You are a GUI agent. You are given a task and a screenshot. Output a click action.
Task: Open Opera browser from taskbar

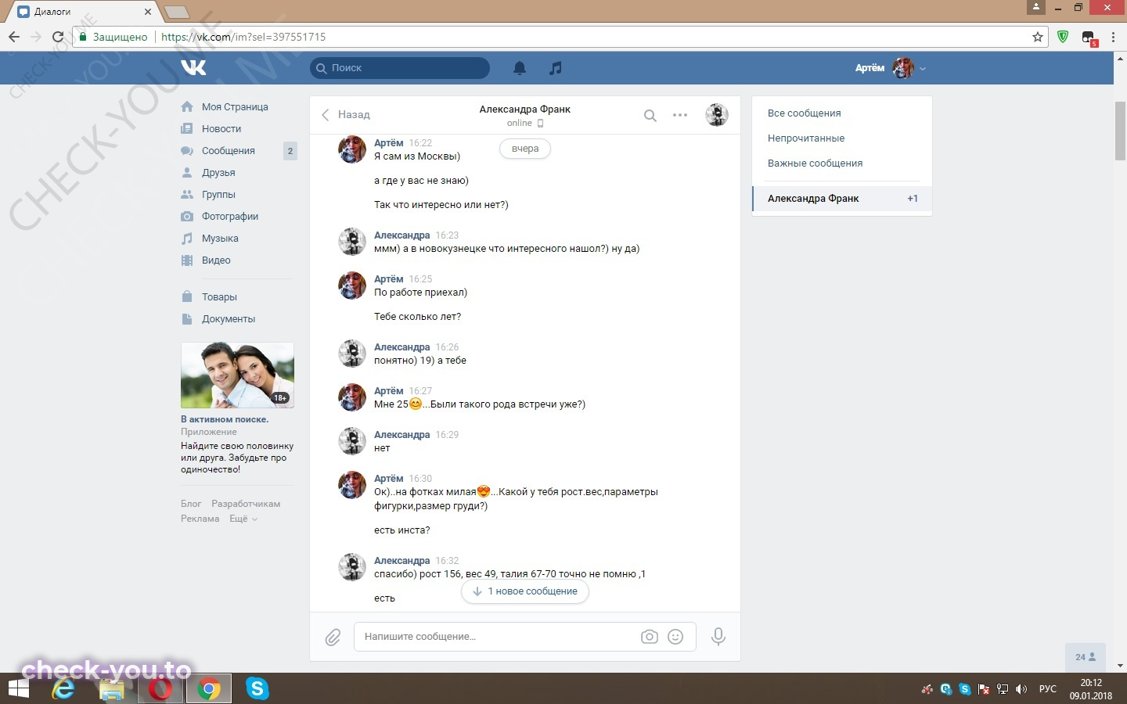click(x=160, y=689)
